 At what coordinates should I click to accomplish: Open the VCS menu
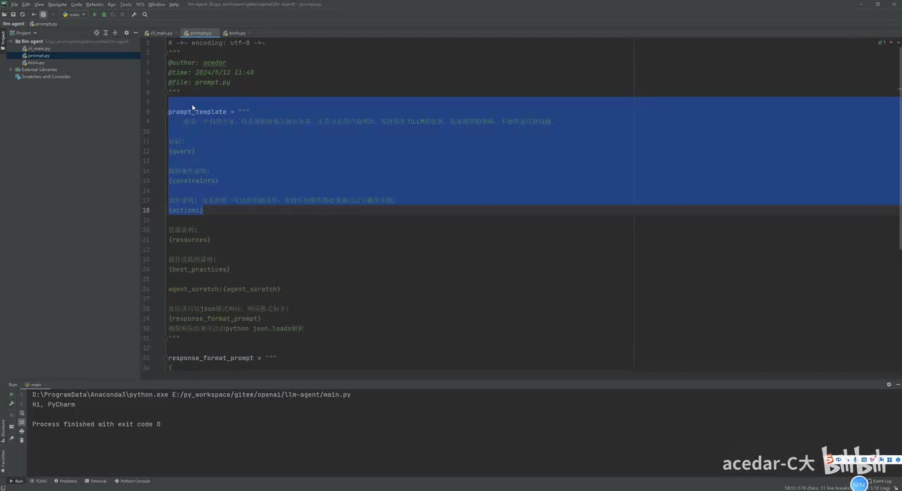click(140, 4)
